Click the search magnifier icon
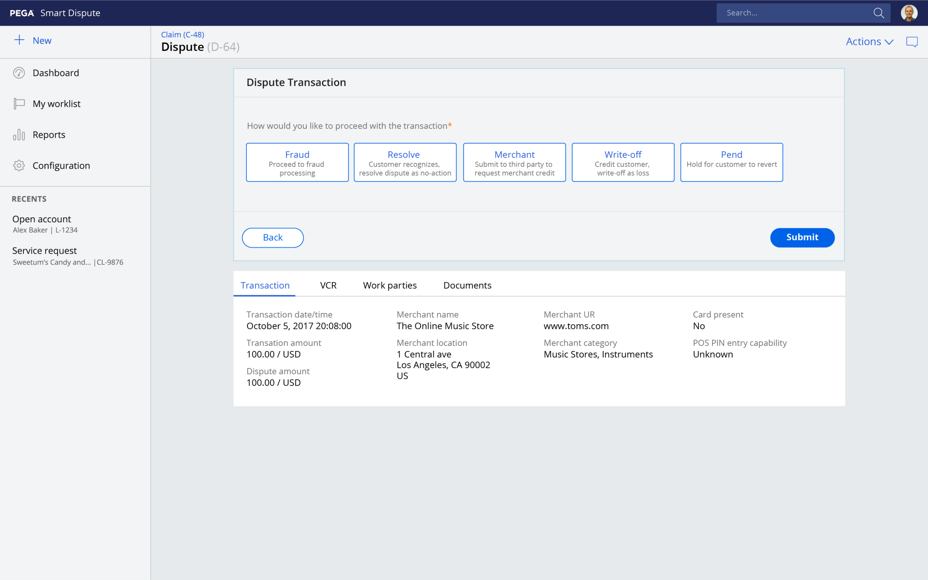Screen dimensions: 928x580 coord(878,13)
